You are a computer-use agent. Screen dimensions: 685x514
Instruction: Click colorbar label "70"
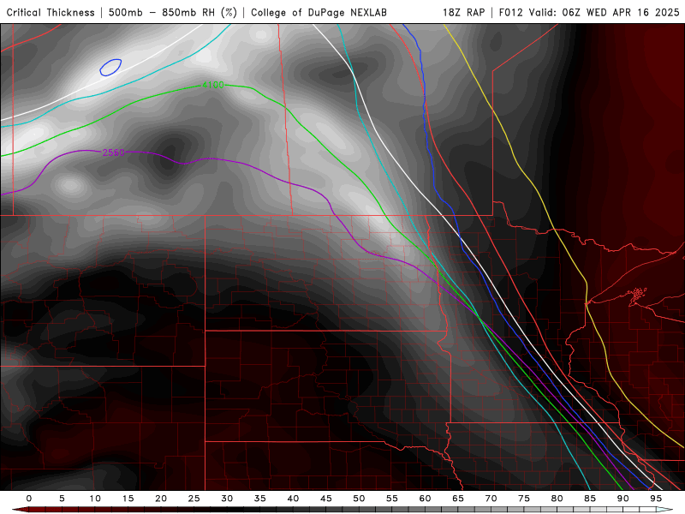pyautogui.click(x=491, y=499)
